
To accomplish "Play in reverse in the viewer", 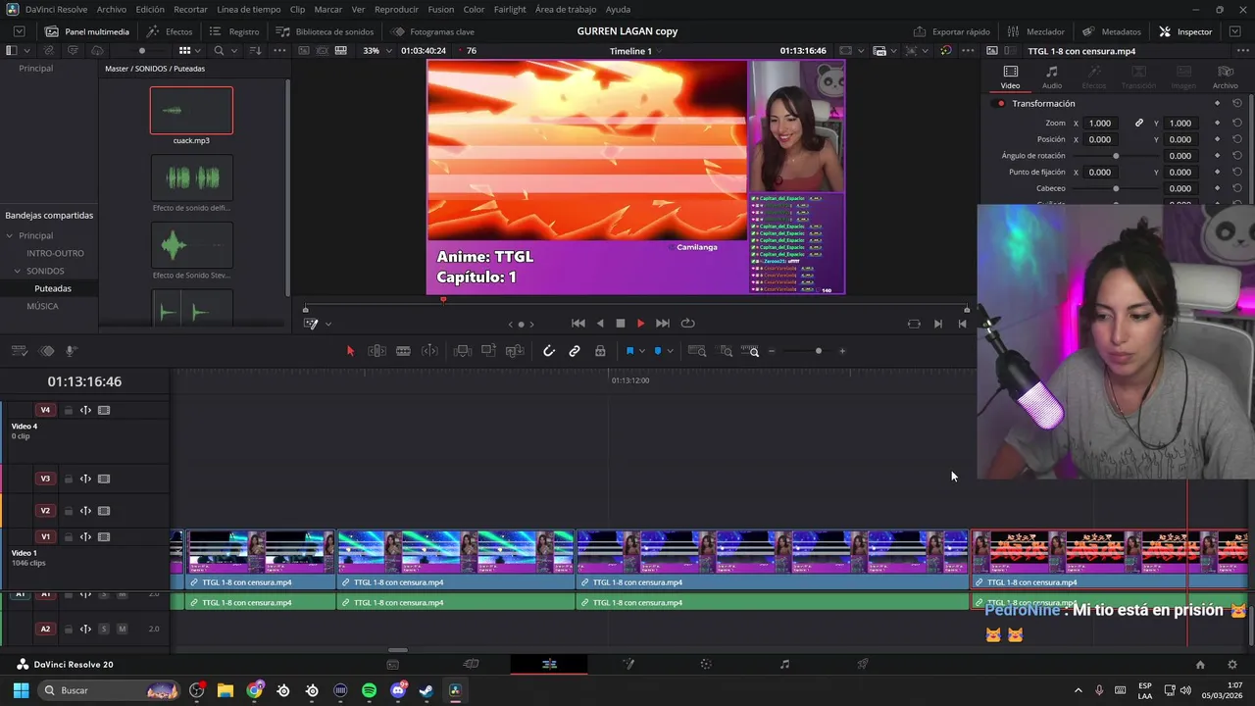I will pos(600,324).
